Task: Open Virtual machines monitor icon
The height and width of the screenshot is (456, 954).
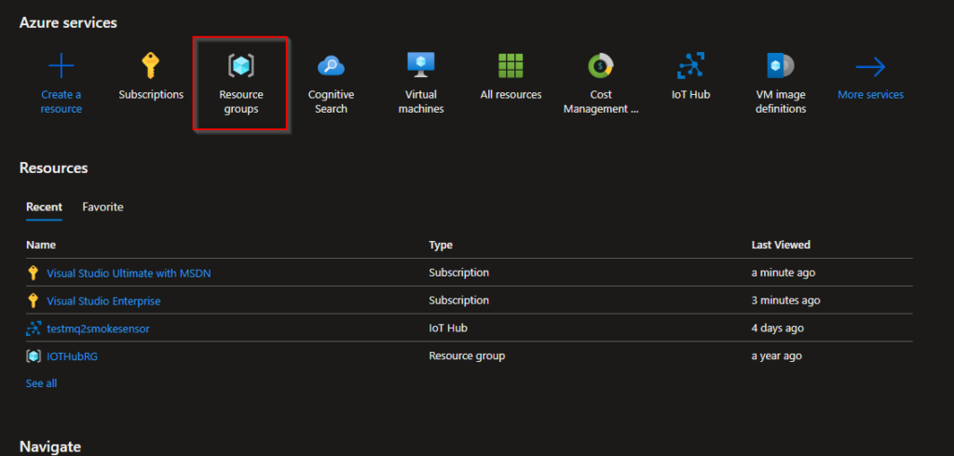Action: (x=421, y=66)
